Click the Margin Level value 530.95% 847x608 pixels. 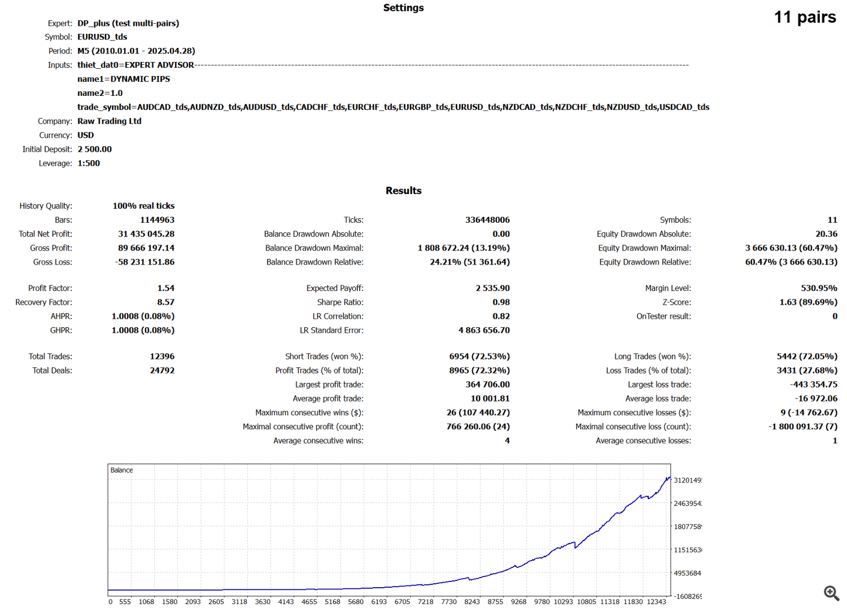coord(819,288)
